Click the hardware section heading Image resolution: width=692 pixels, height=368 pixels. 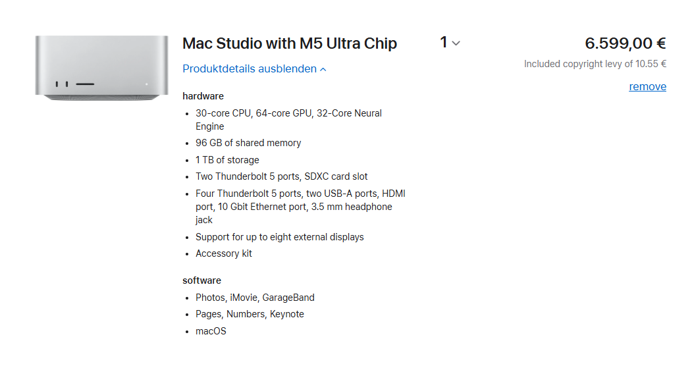pos(203,96)
